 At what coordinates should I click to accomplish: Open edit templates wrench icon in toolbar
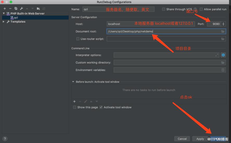pos(22,9)
